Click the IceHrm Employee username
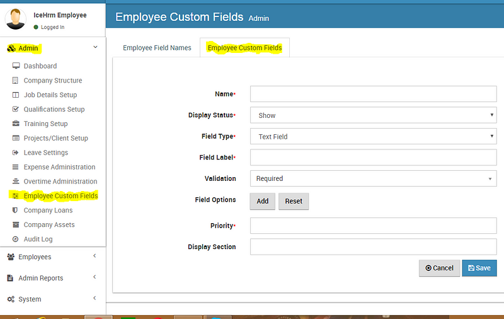504x319 pixels. click(x=60, y=15)
